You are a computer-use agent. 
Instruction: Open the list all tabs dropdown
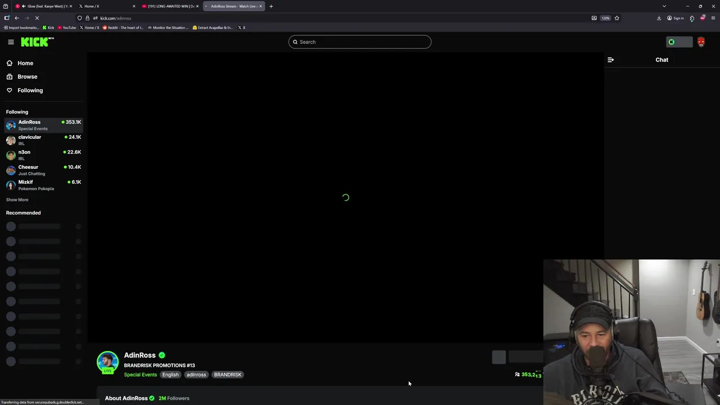pos(664,6)
